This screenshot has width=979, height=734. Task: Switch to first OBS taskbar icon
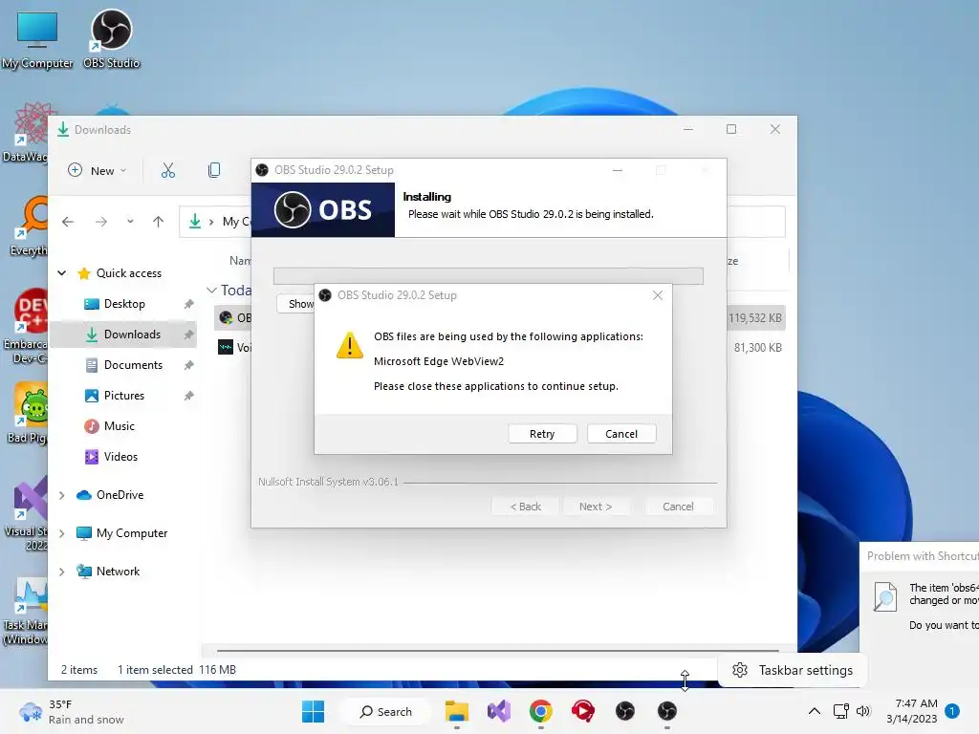tap(625, 711)
